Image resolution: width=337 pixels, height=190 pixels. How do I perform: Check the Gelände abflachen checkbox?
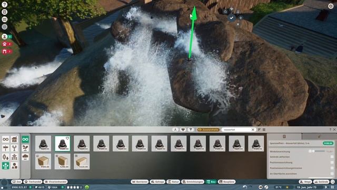coord(332,157)
